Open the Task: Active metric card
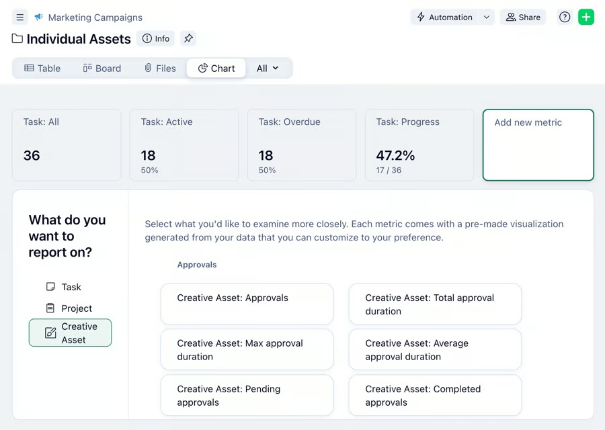This screenshot has height=430, width=605. point(184,145)
